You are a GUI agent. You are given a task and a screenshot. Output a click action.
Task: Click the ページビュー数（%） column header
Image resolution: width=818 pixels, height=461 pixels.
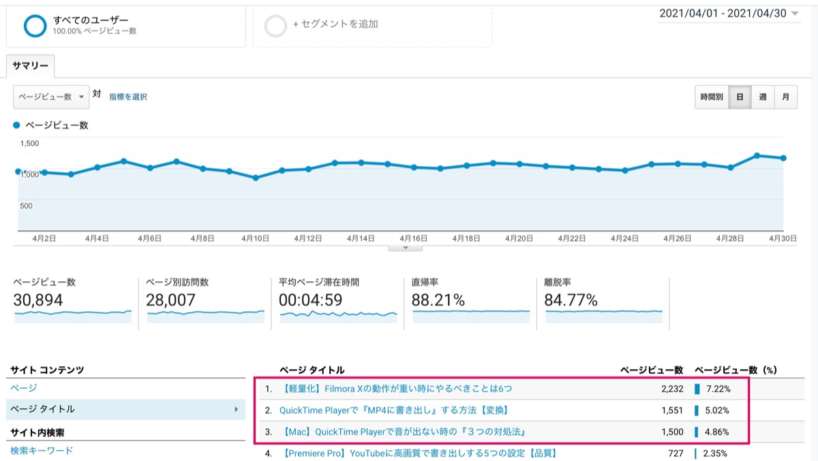coord(736,370)
